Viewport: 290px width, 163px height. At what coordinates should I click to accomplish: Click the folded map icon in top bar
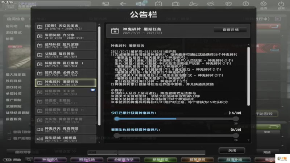(x=211, y=4)
